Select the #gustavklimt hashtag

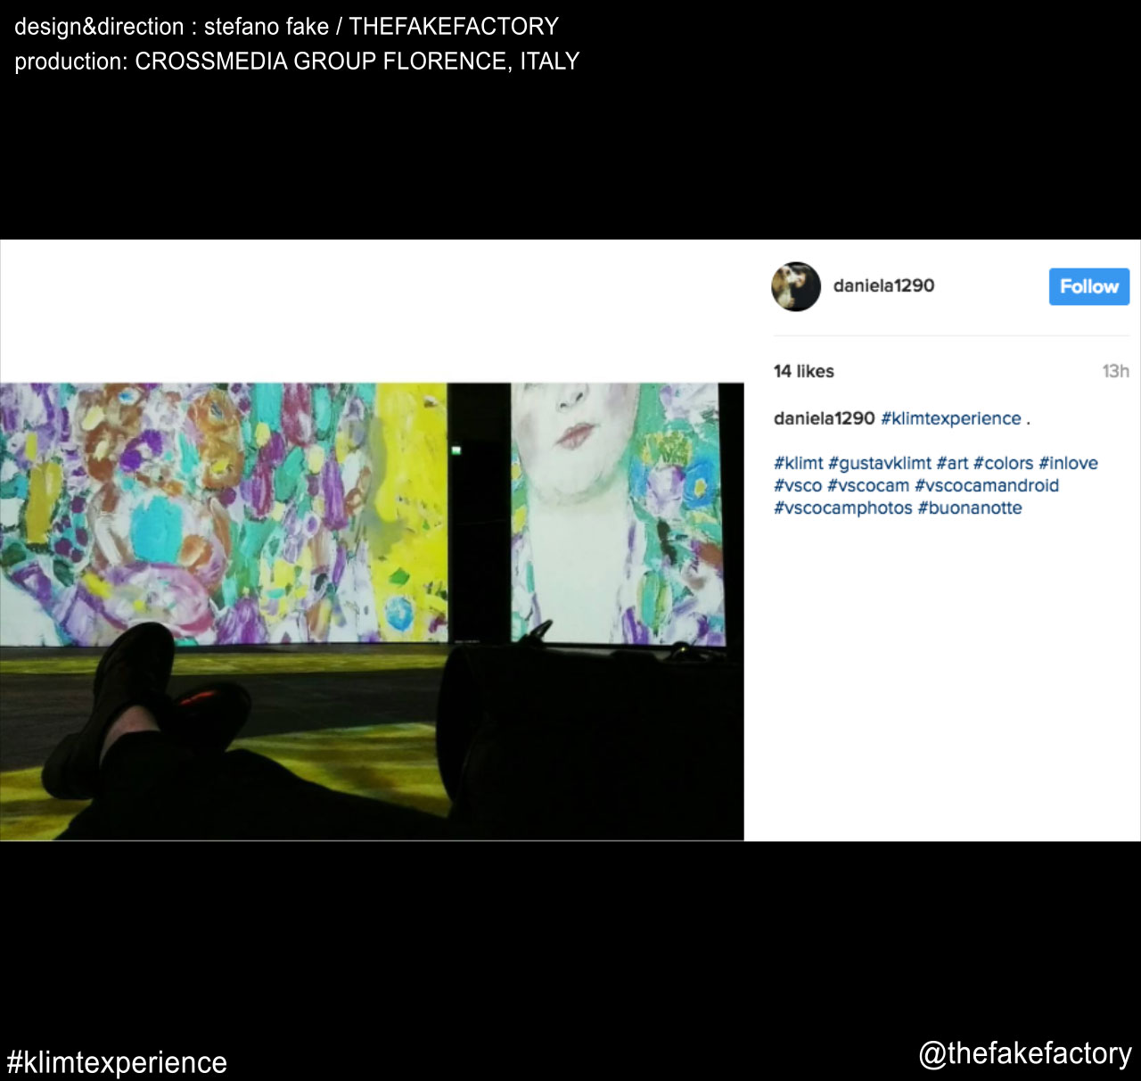pos(879,463)
